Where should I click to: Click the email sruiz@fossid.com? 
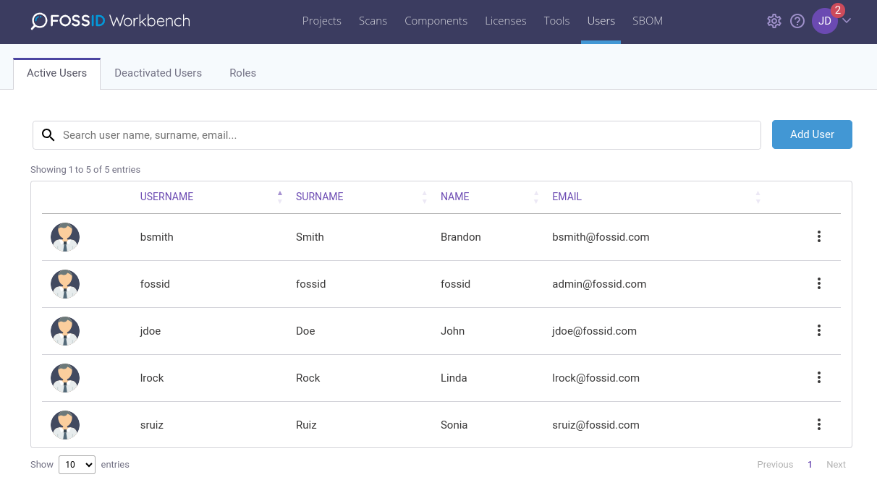596,425
